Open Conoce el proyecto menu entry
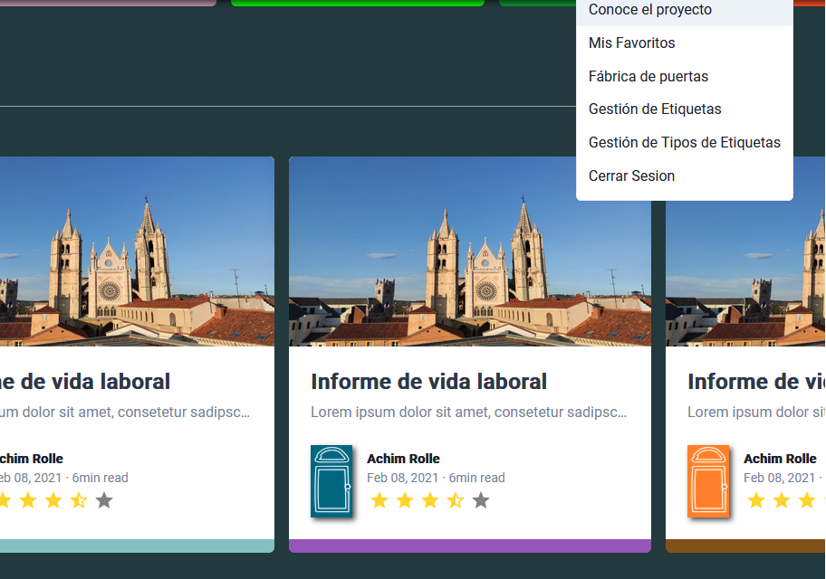 tap(685, 11)
